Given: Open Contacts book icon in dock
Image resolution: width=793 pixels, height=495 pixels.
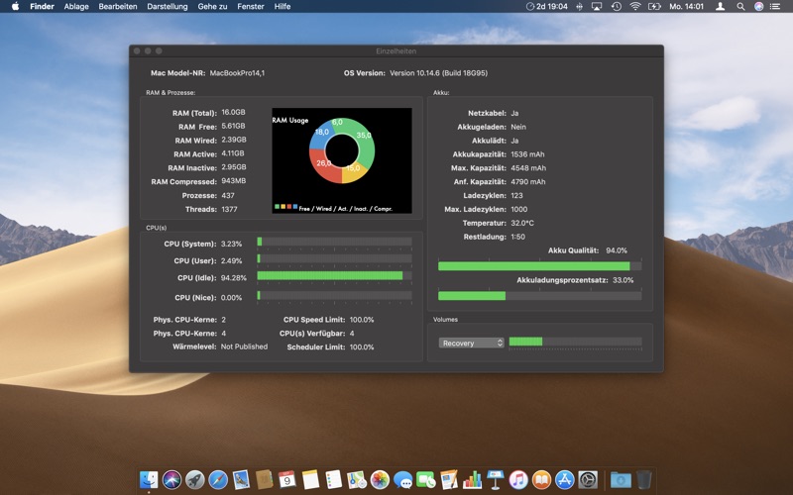Looking at the screenshot, I should [264, 480].
